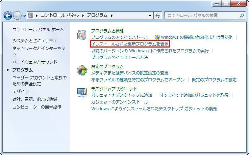
Task: Open Windows によりインストールされたデスクトップ ガジェットの復元
Action: 154,108
